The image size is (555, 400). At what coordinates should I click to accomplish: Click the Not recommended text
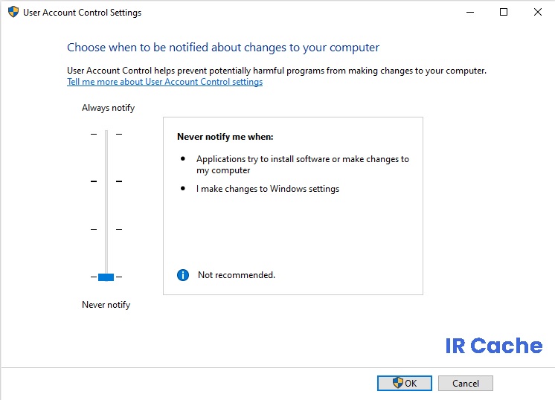[237, 275]
